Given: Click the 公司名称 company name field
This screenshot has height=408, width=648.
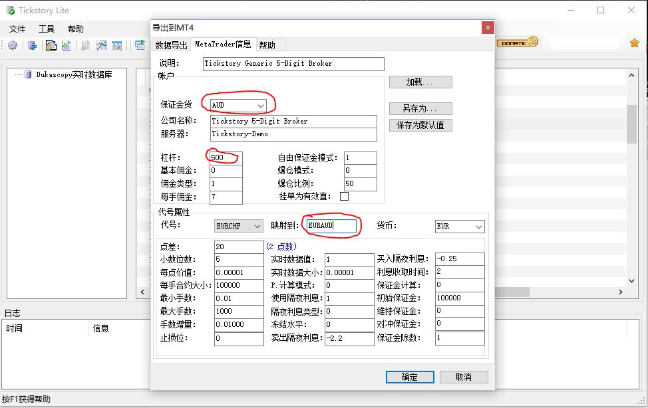Looking at the screenshot, I should (x=293, y=122).
